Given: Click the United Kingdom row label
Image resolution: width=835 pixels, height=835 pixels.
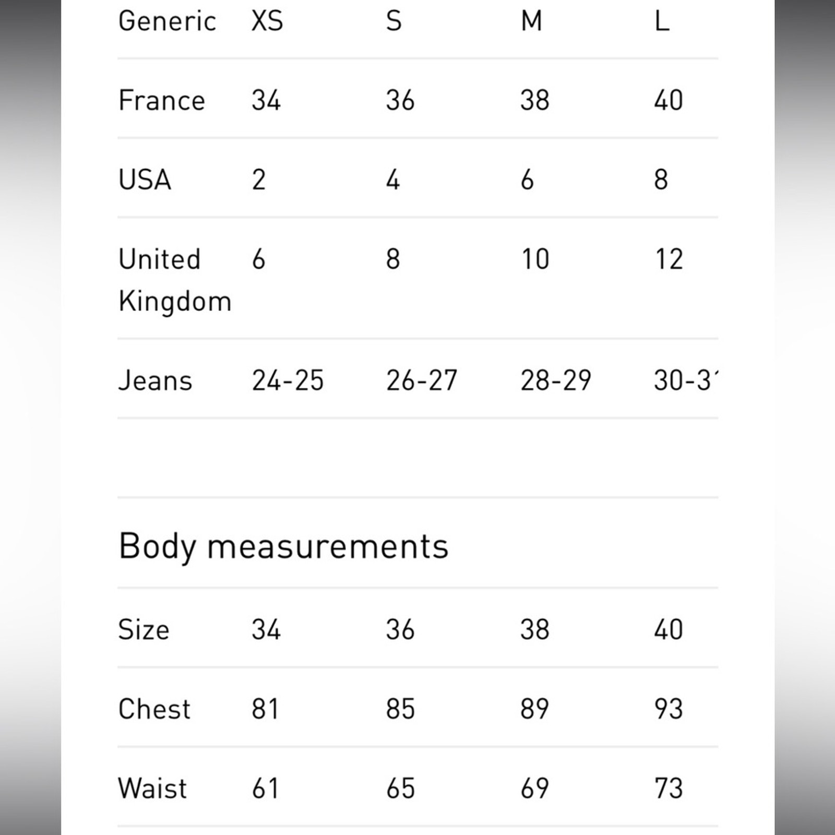Looking at the screenshot, I should (x=175, y=280).
